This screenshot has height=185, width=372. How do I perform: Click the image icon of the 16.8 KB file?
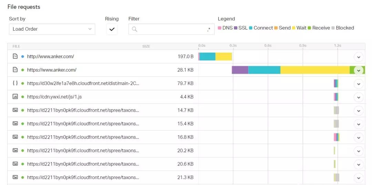15,137
